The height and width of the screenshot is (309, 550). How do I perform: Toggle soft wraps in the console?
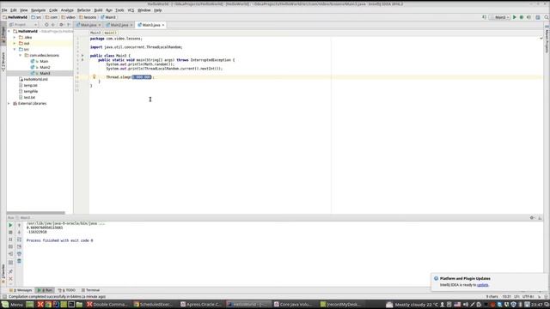19,239
